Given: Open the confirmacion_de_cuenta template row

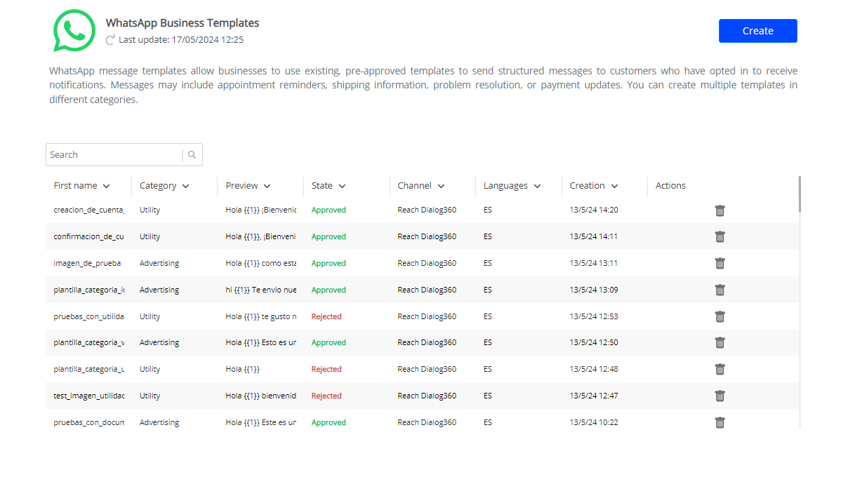Looking at the screenshot, I should [x=88, y=237].
